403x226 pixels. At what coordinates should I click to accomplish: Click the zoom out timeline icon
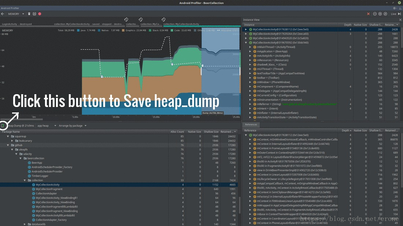tap(375, 14)
